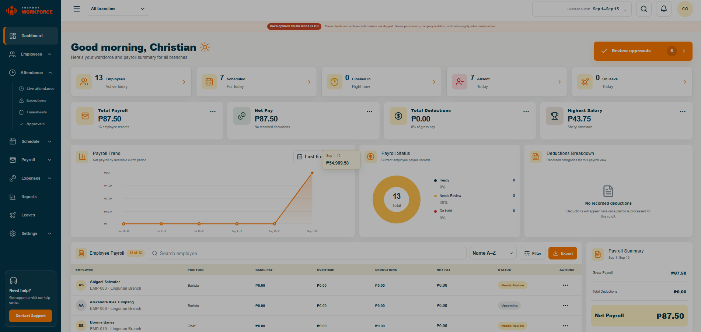Click the Schedule calendar icon in sidebar
This screenshot has width=701, height=332.
point(13,141)
